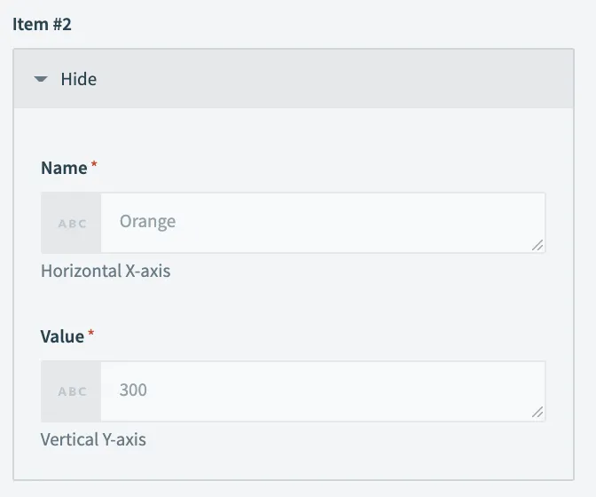Click the red required asterisk next to Name
This screenshot has height=497, width=596.
tap(94, 165)
